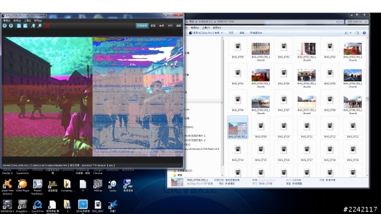Open the QuickTime desktop shortcut

tap(38, 206)
